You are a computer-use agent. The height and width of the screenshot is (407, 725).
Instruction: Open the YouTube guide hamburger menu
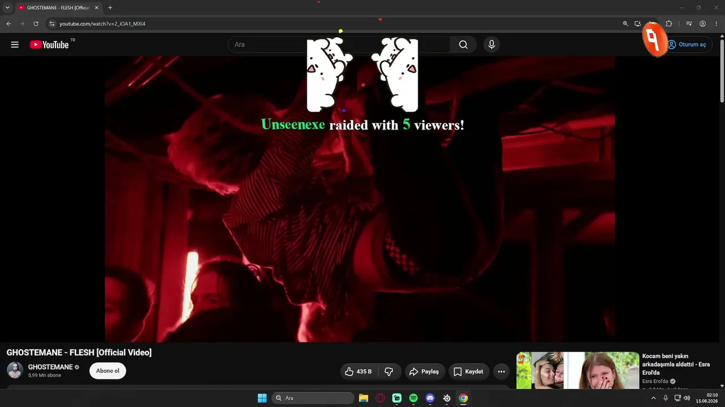(15, 45)
